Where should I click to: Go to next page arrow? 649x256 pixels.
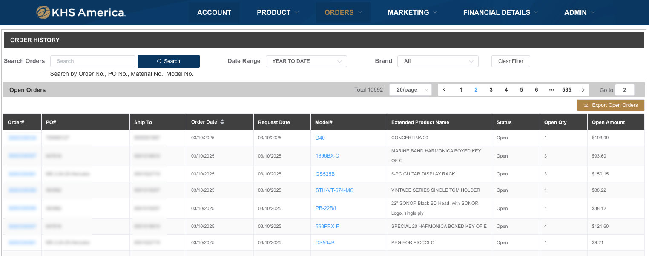coord(583,90)
